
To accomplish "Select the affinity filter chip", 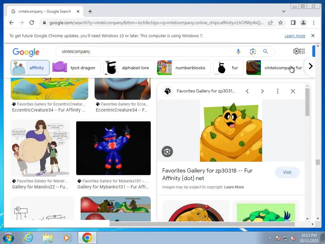I will [x=30, y=68].
